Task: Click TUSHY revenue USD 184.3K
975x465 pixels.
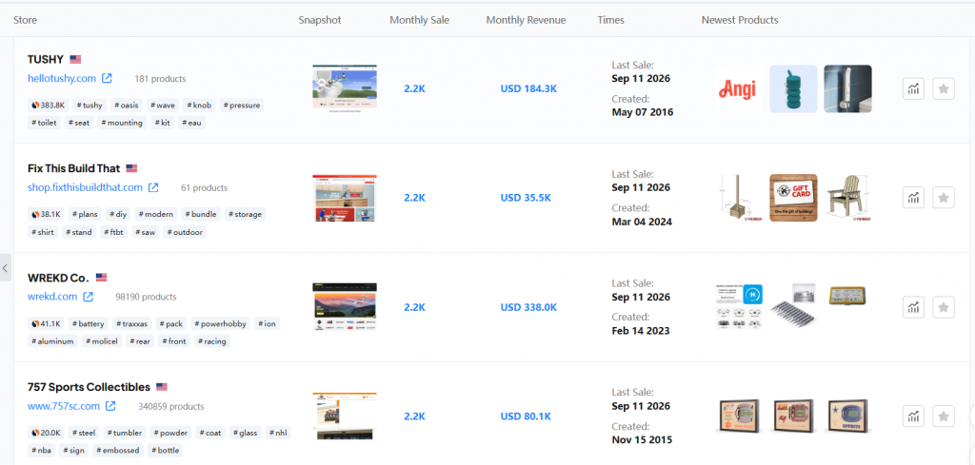Action: 528,88
